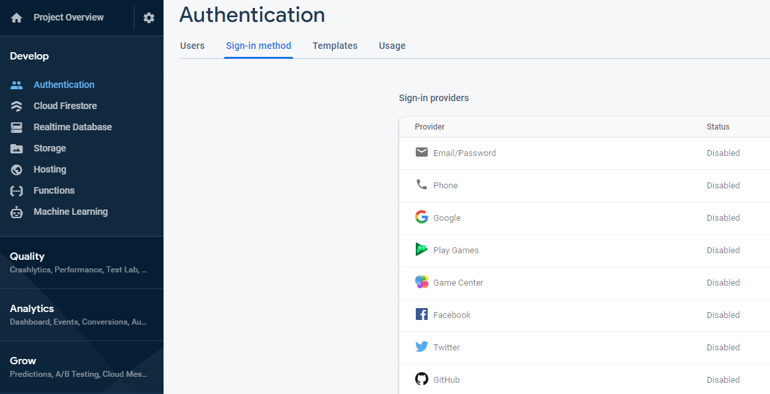The width and height of the screenshot is (770, 394).
Task: Click the Email/Password envelope icon
Action: 421,152
